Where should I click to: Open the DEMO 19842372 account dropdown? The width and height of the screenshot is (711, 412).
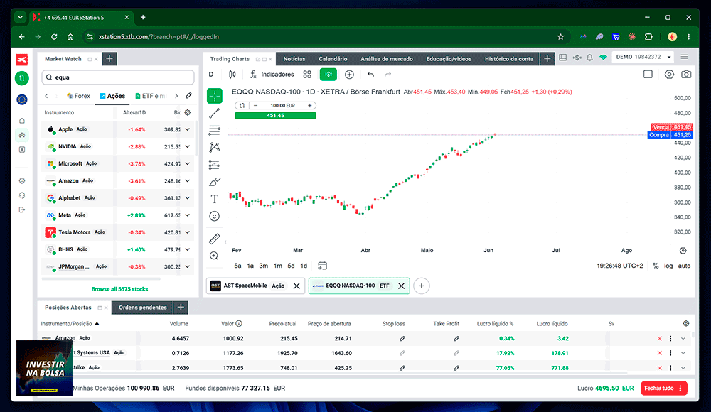643,57
